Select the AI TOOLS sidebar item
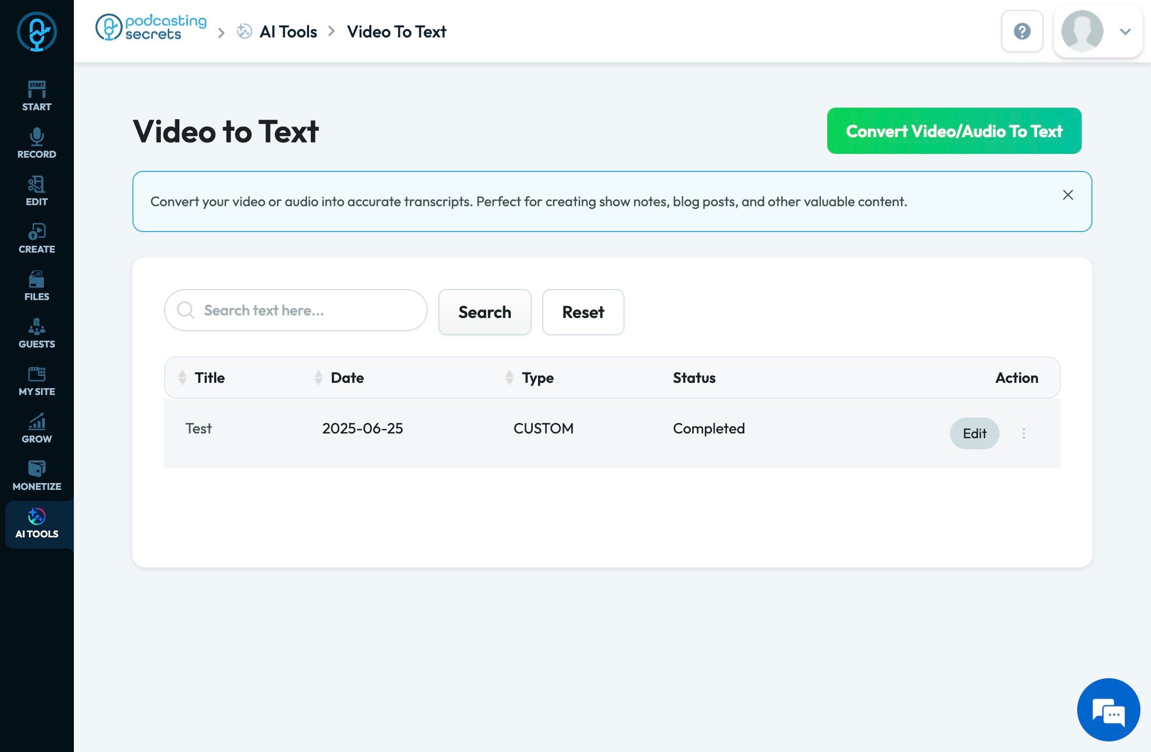 point(36,524)
